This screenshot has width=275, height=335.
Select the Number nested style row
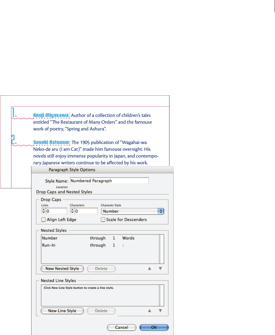coord(100,238)
